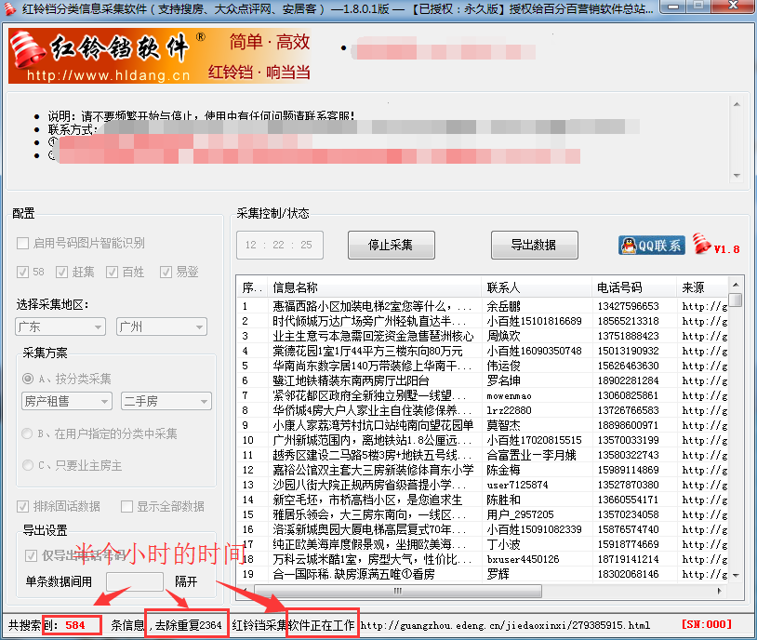
Task: Sort by 信息名称 column header
Action: click(x=375, y=287)
